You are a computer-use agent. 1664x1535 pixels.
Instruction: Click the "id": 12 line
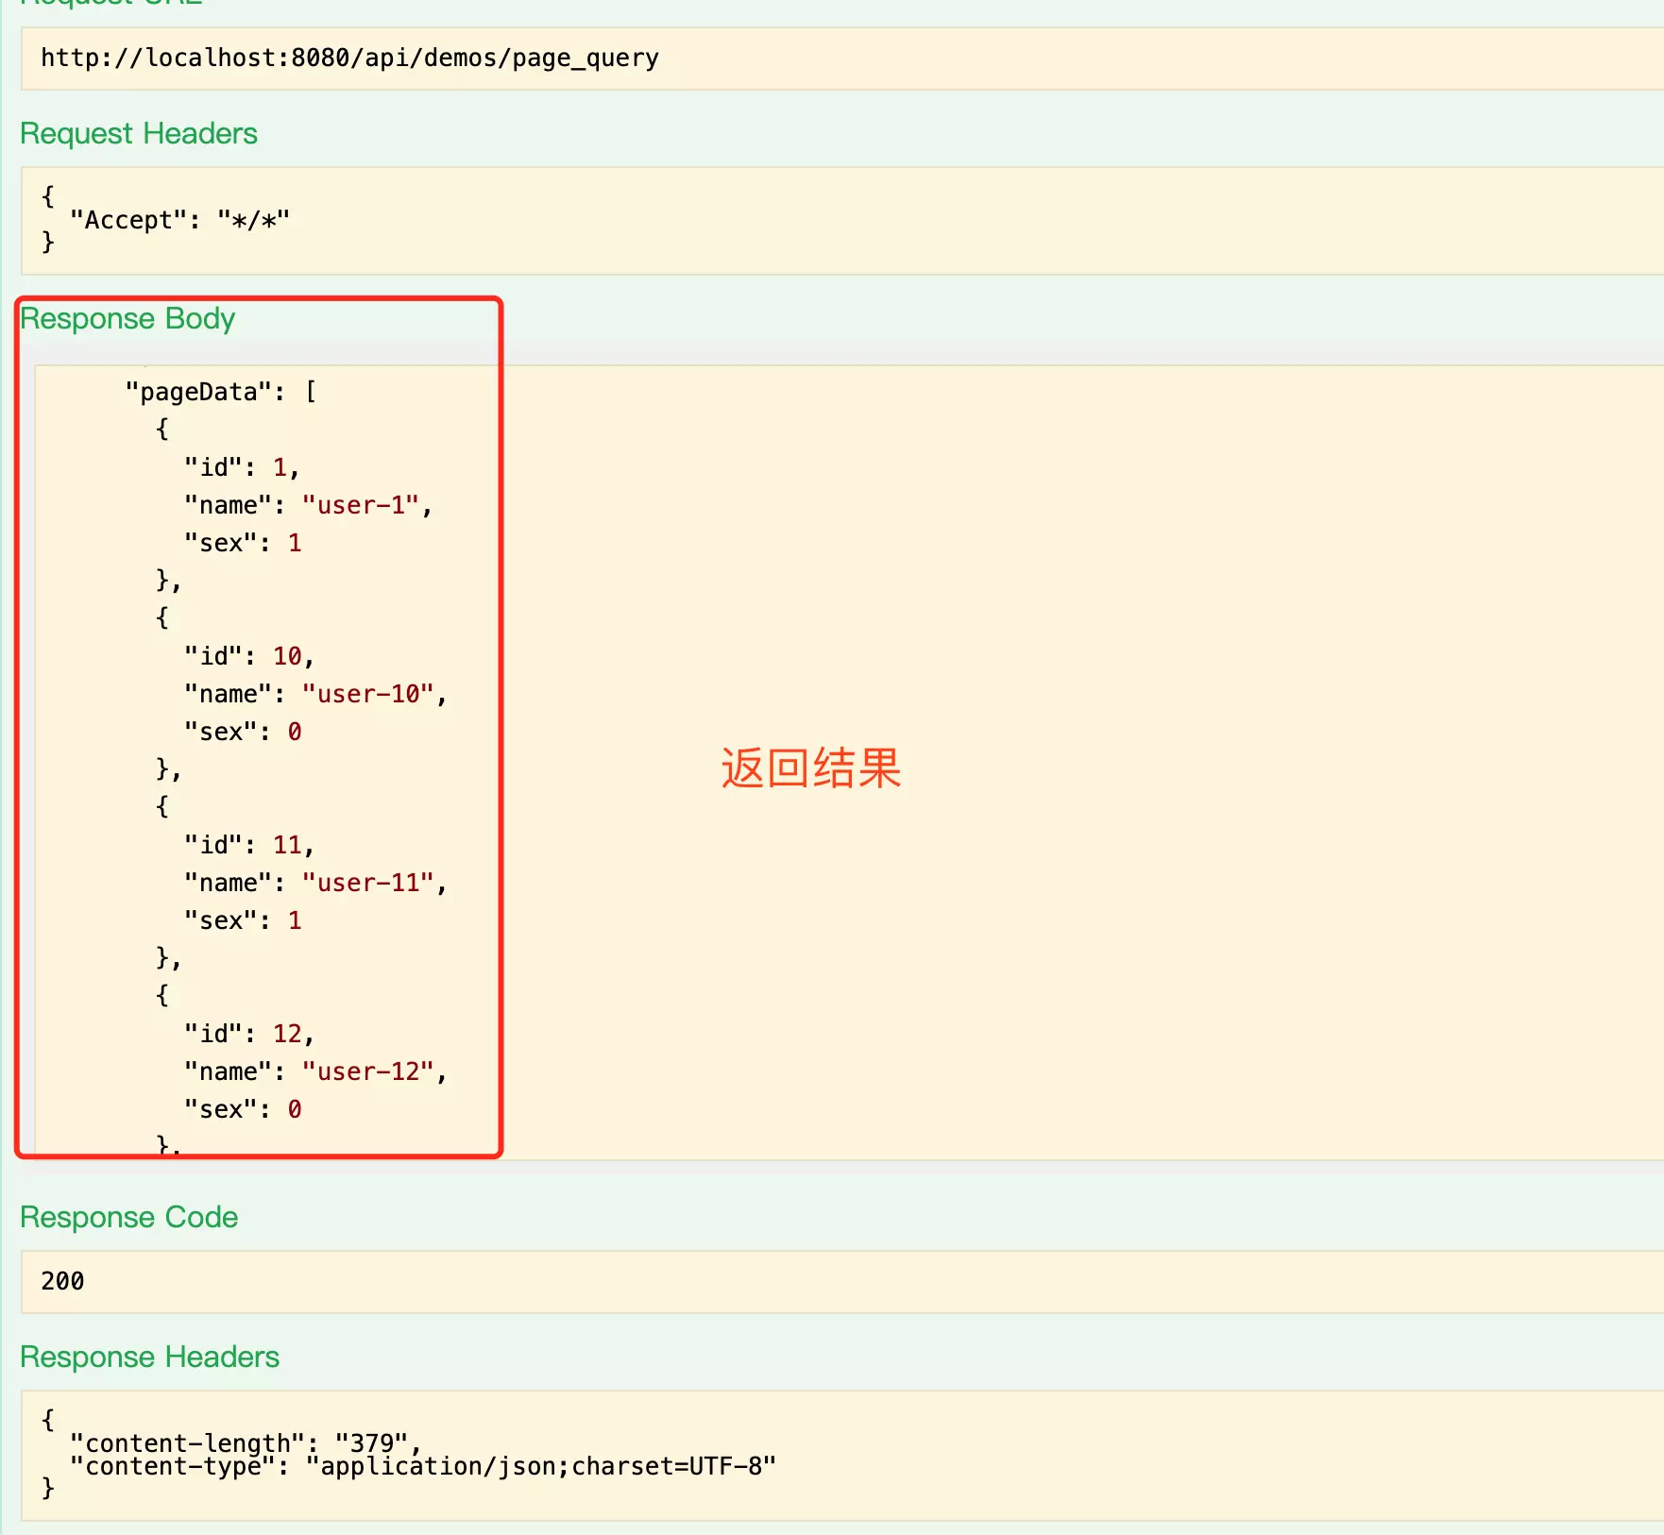coord(249,1034)
